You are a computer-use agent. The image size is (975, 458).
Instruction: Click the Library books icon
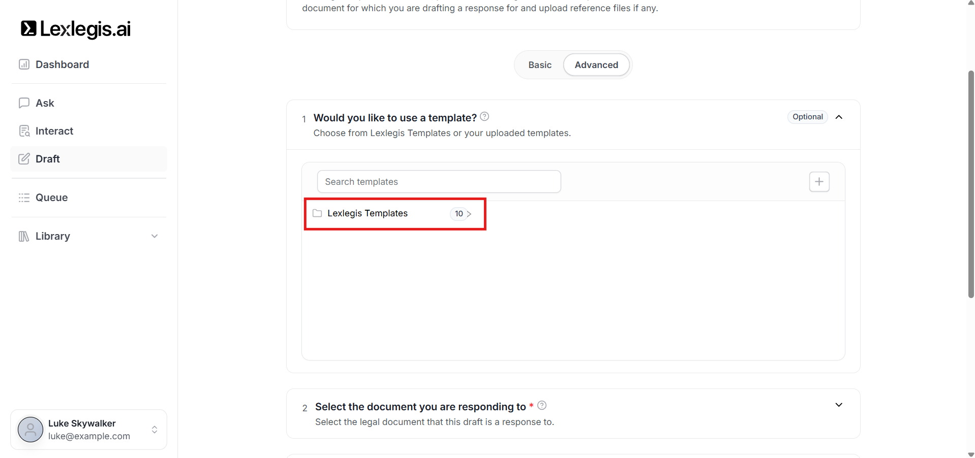point(24,236)
